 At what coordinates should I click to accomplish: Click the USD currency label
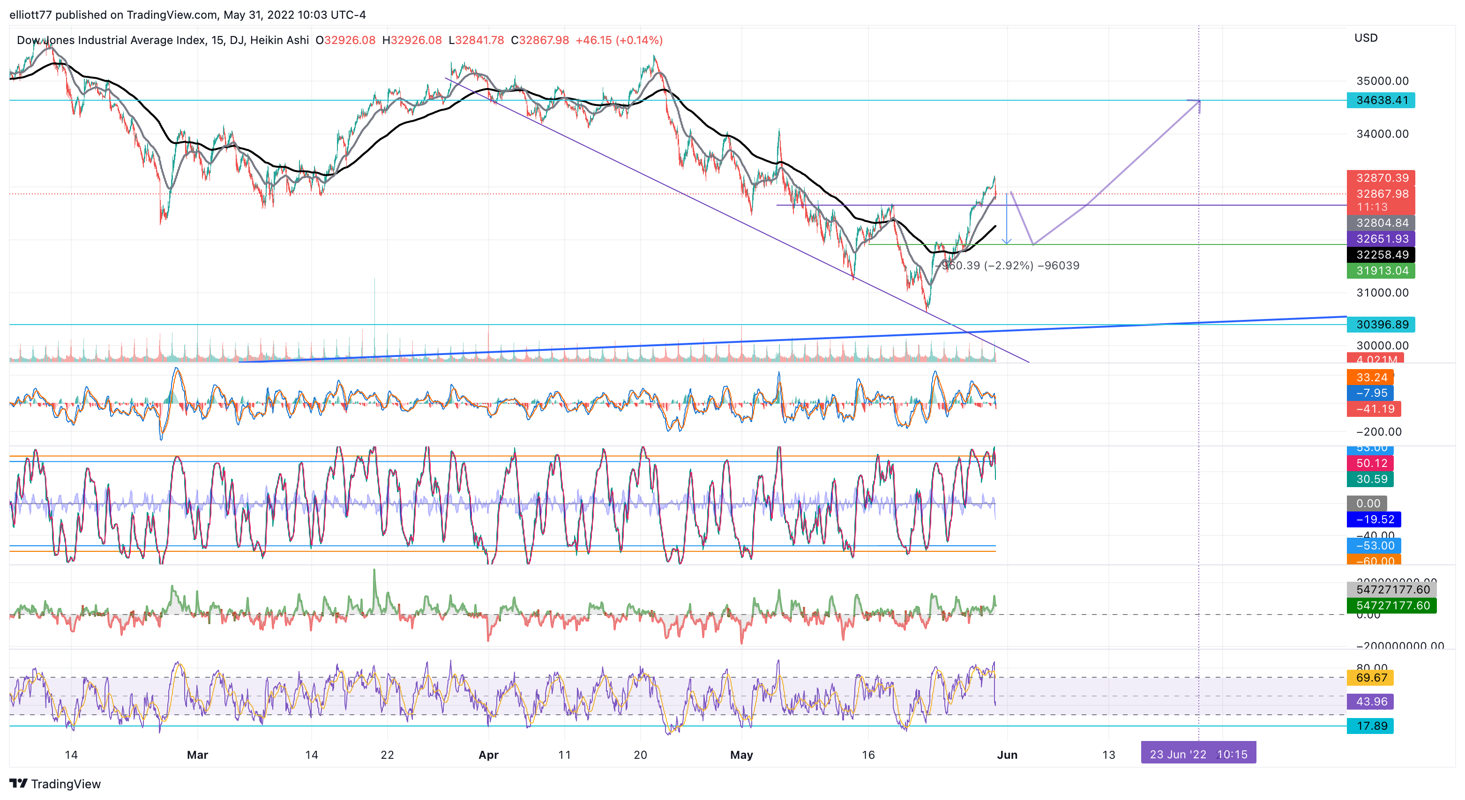(x=1366, y=38)
